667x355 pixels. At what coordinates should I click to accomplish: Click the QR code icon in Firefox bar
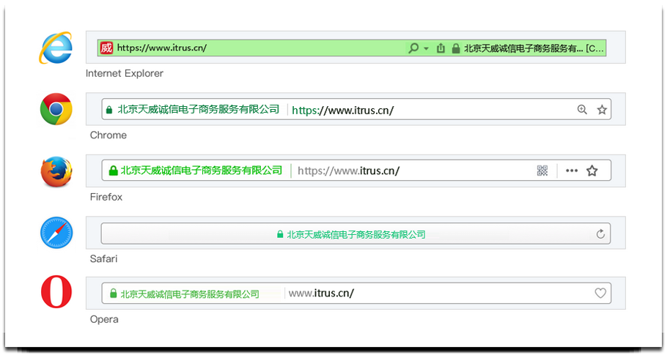pos(542,171)
